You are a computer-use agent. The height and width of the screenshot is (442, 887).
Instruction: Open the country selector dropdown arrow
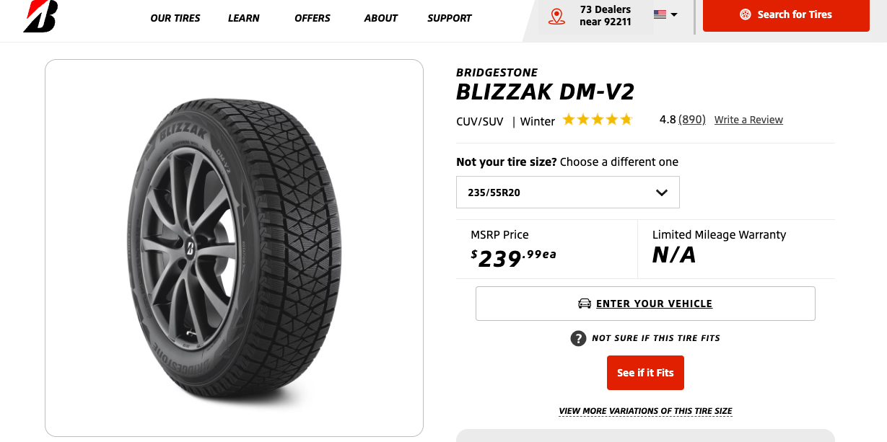tap(674, 14)
